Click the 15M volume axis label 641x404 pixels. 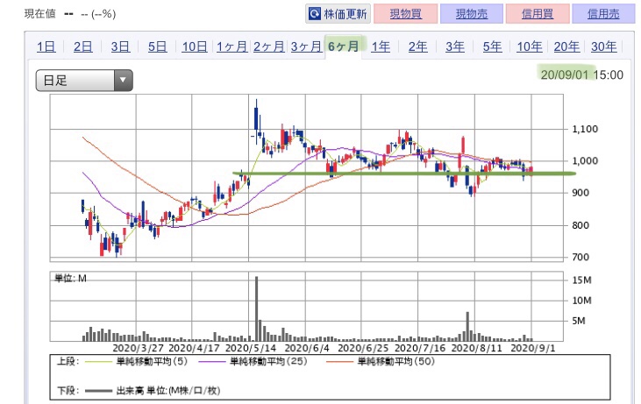581,280
